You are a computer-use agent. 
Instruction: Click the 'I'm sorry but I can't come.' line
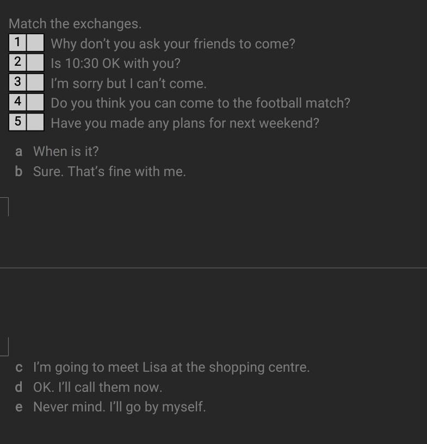[128, 84]
